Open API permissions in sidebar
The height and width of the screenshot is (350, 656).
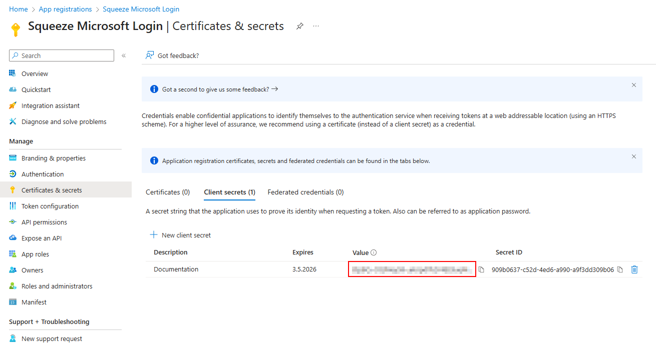[x=44, y=222]
